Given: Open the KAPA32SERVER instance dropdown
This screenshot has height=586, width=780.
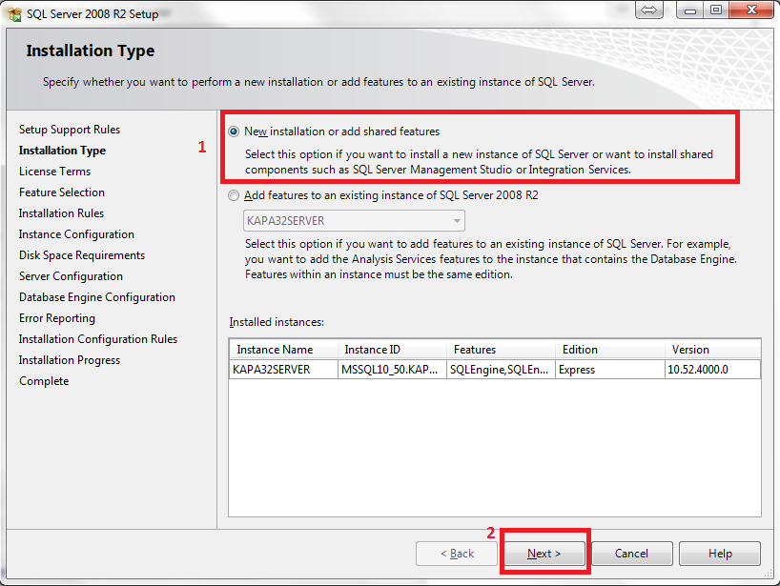Looking at the screenshot, I should click(354, 221).
